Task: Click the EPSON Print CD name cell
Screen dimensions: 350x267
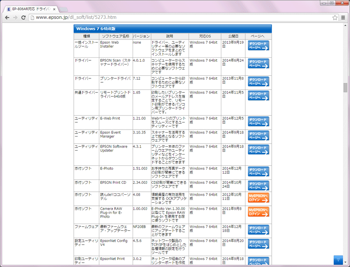Action: click(116, 186)
